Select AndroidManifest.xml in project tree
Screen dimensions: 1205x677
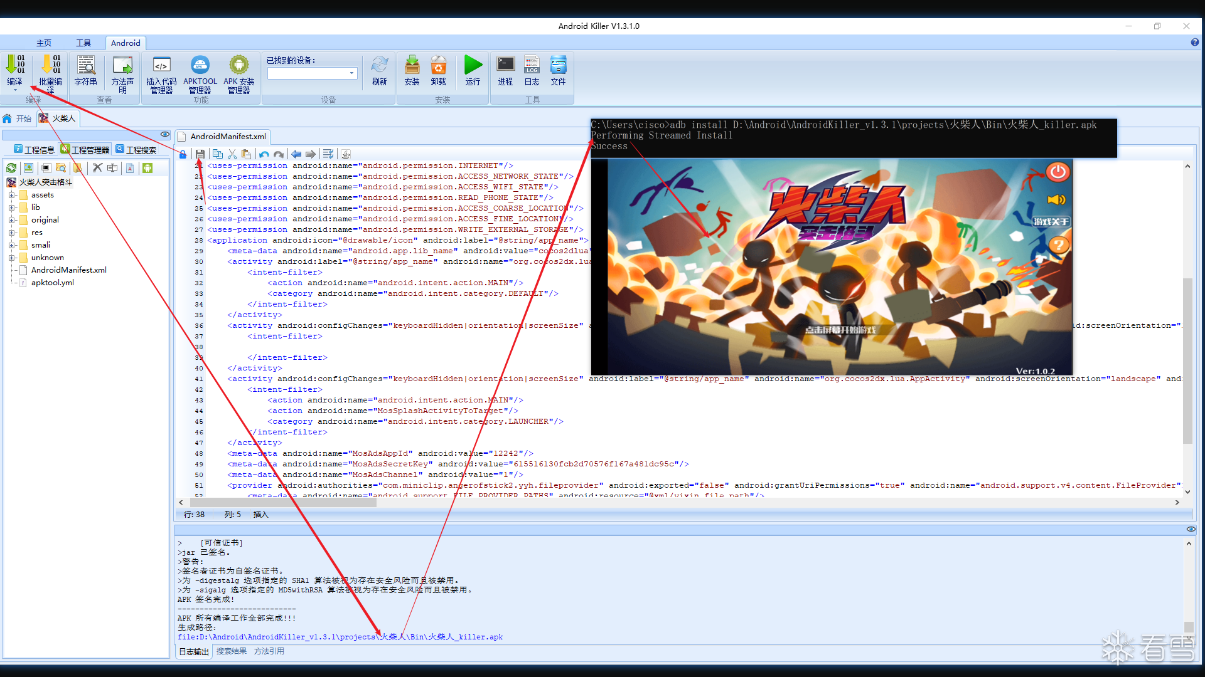69,270
